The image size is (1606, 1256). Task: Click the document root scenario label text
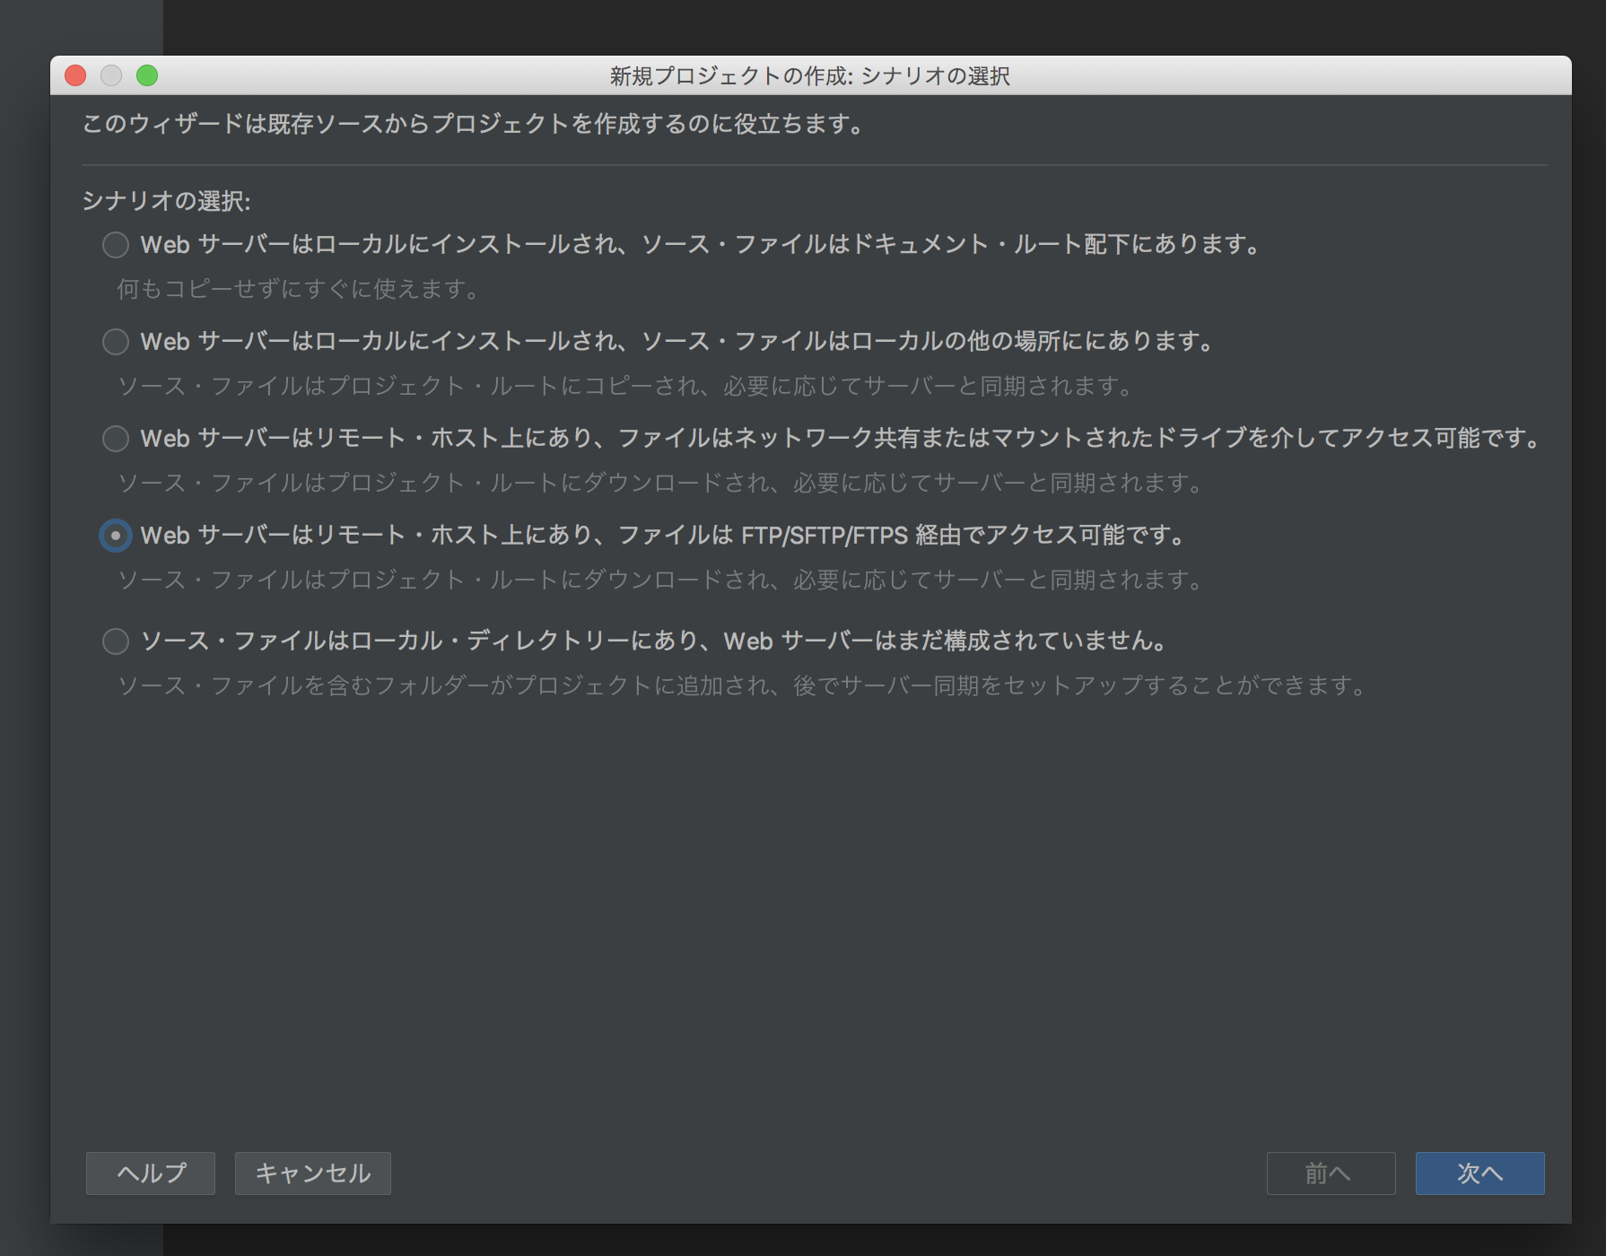click(700, 244)
